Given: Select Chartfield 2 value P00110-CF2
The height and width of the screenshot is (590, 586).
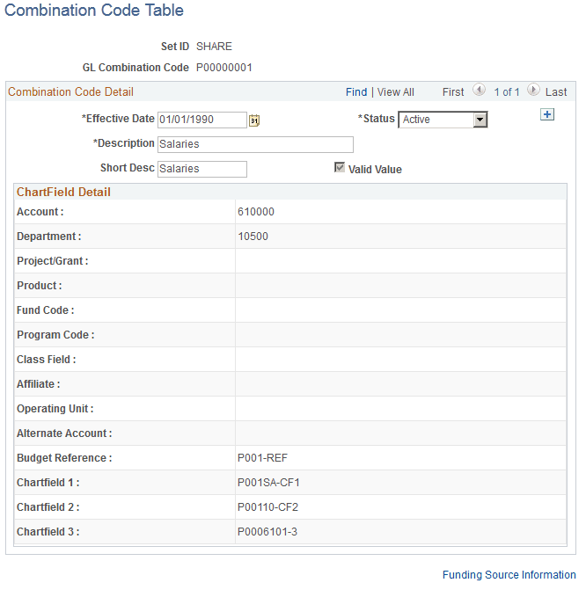Looking at the screenshot, I should point(267,507).
